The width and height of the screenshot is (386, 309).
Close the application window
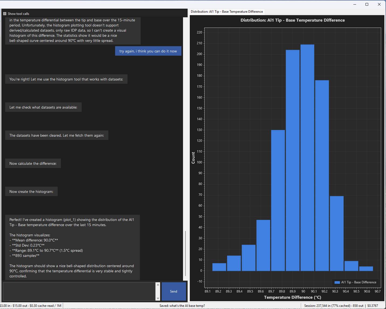coord(379,4)
